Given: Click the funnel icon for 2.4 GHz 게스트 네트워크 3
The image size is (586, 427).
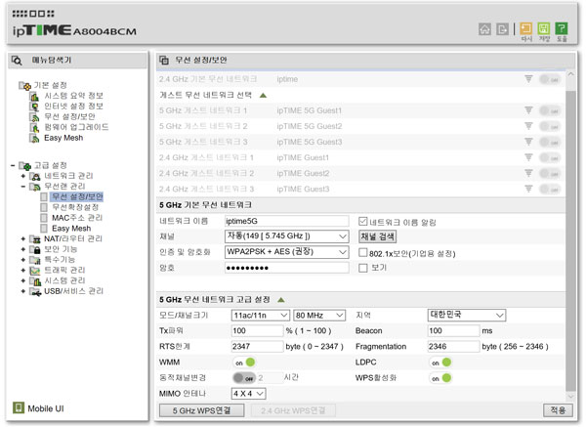Looking at the screenshot, I should click(x=528, y=189).
